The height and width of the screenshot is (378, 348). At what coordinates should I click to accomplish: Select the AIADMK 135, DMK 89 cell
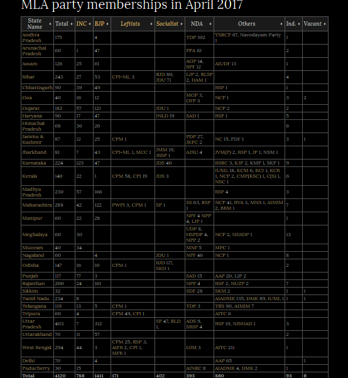click(x=249, y=299)
